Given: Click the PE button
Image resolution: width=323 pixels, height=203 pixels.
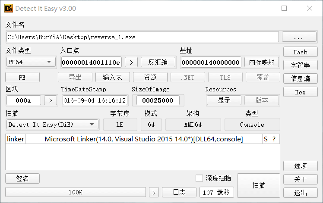Looking at the screenshot, I should pos(22,77).
